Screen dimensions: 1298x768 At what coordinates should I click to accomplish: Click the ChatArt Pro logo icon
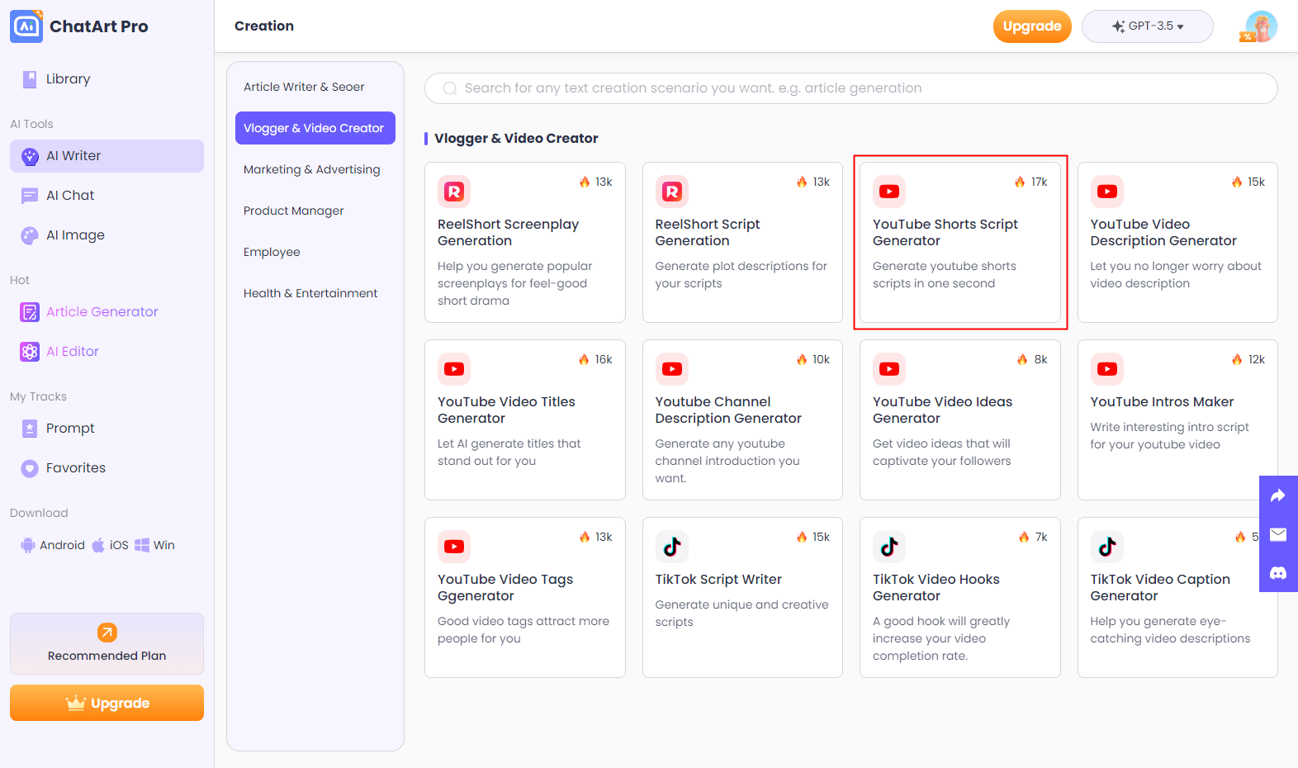click(26, 26)
